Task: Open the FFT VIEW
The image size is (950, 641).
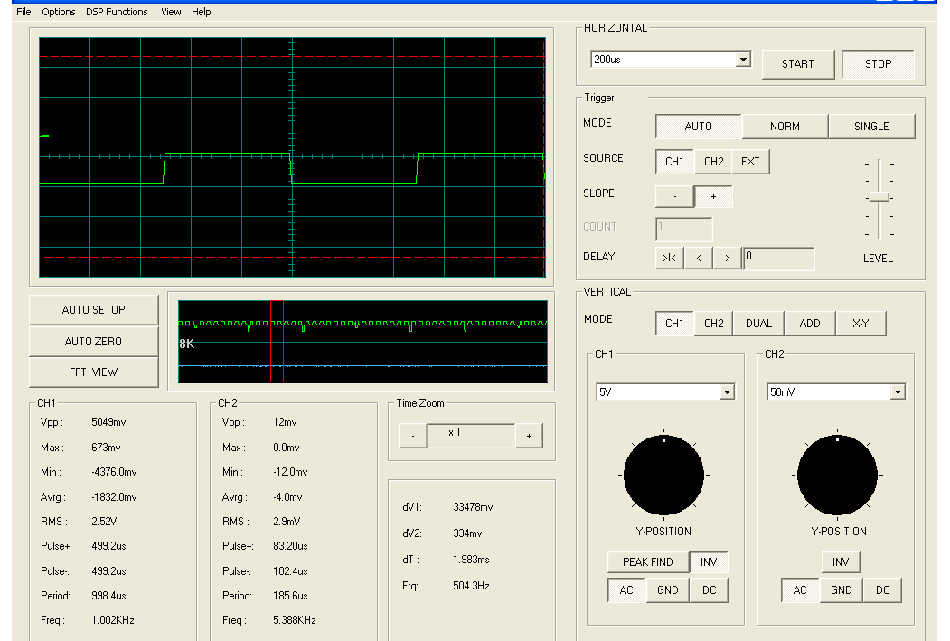Action: coord(93,372)
